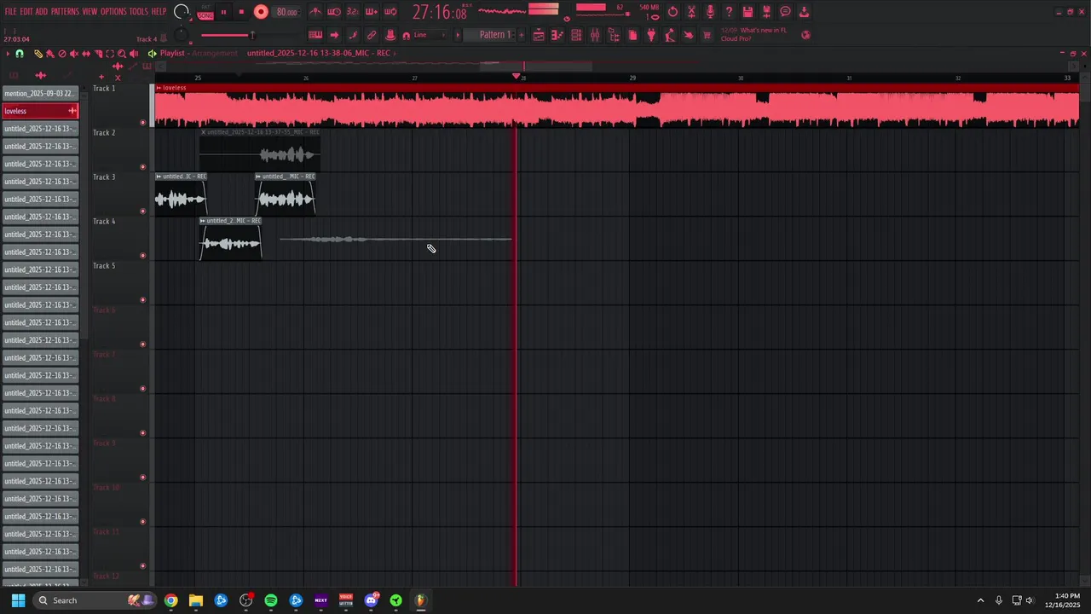1091x614 pixels.
Task: Open the FILE menu
Action: point(11,12)
